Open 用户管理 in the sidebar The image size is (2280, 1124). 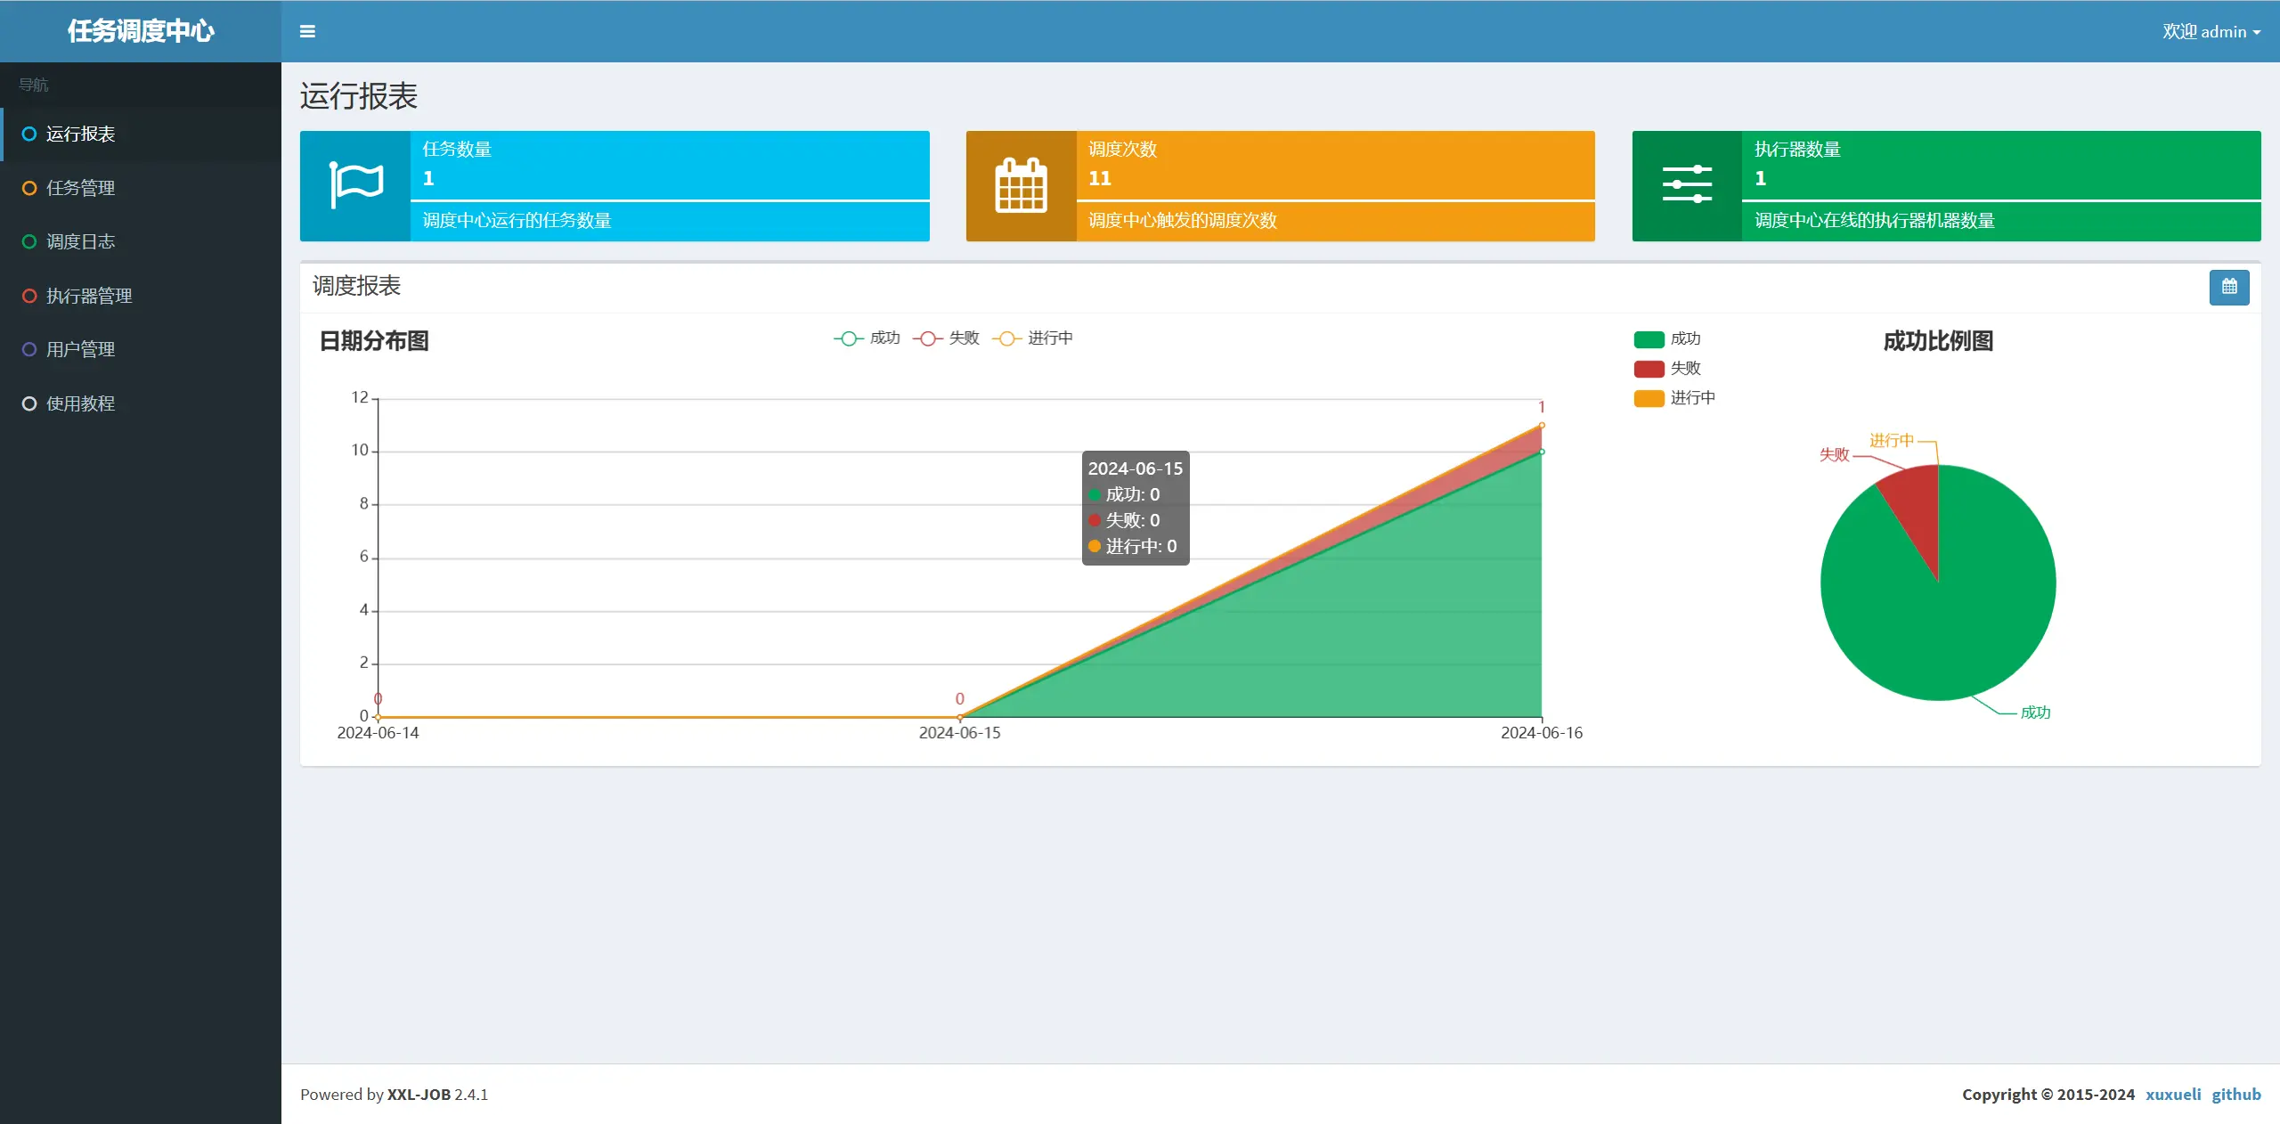point(80,349)
